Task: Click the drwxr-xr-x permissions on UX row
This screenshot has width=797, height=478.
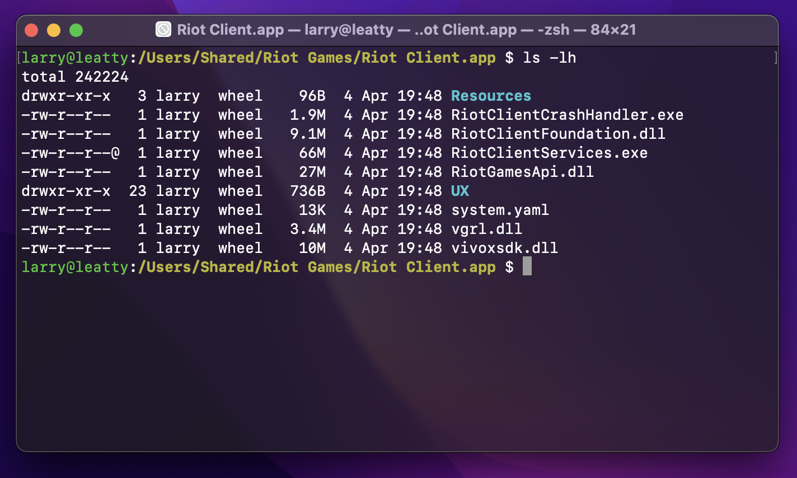Action: click(66, 191)
